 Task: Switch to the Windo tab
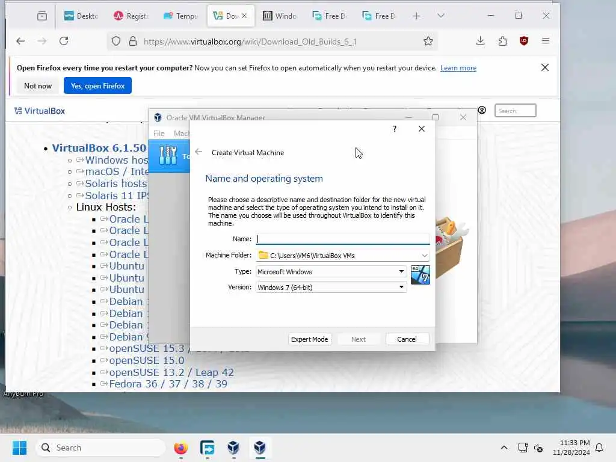click(280, 16)
